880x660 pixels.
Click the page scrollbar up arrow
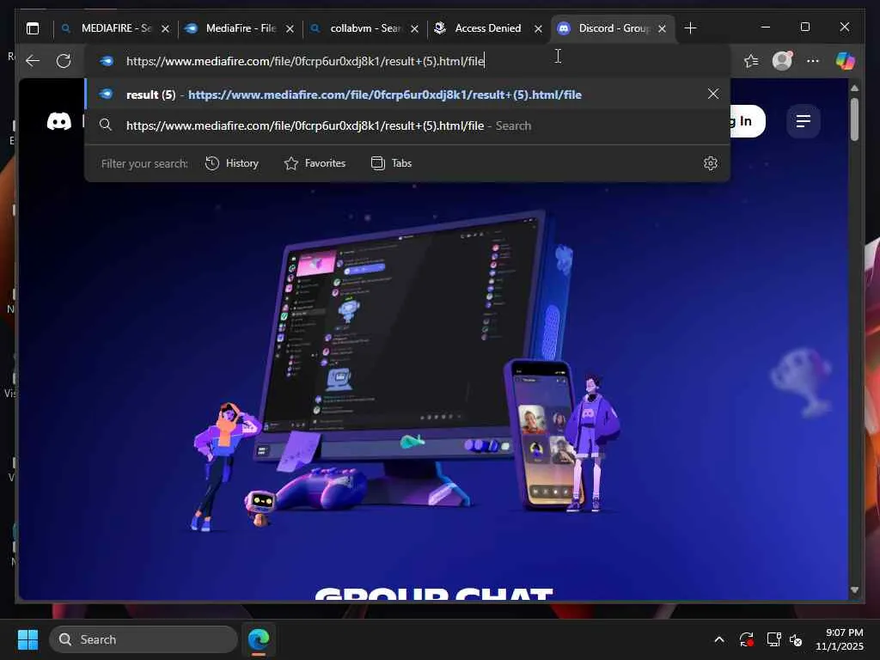point(854,89)
